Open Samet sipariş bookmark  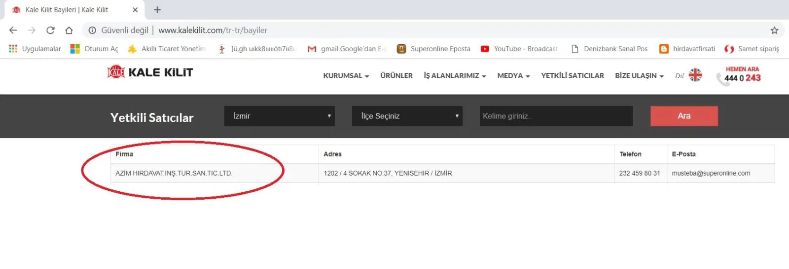point(752,49)
